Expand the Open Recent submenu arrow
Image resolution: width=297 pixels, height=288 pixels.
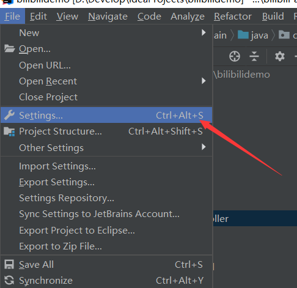point(204,81)
